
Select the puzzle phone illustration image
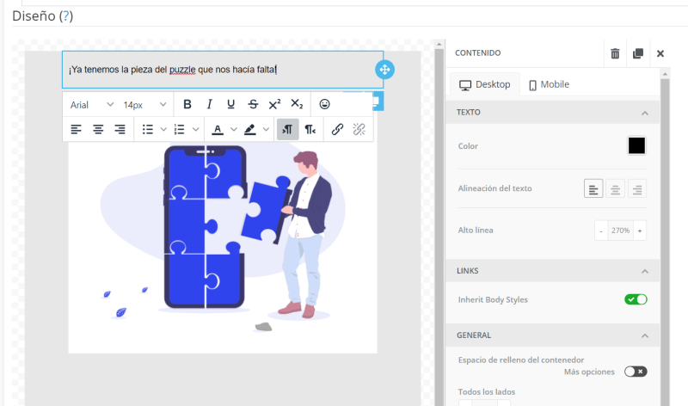(x=223, y=246)
